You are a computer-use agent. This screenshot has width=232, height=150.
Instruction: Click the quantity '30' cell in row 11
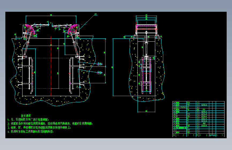pos(197,109)
